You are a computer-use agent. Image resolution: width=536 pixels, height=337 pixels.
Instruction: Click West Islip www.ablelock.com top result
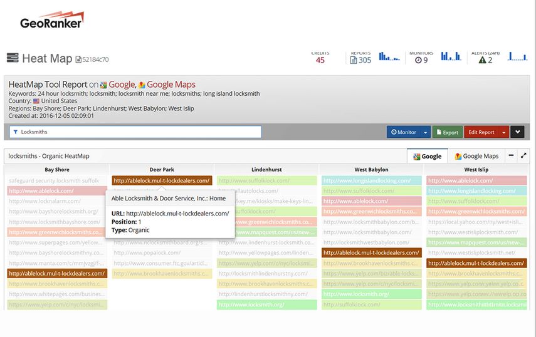tap(476, 180)
